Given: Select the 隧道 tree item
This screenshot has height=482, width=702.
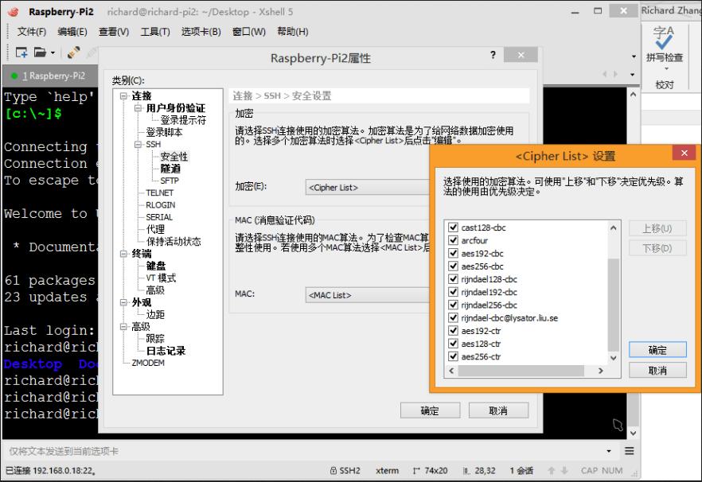Looking at the screenshot, I should 170,169.
